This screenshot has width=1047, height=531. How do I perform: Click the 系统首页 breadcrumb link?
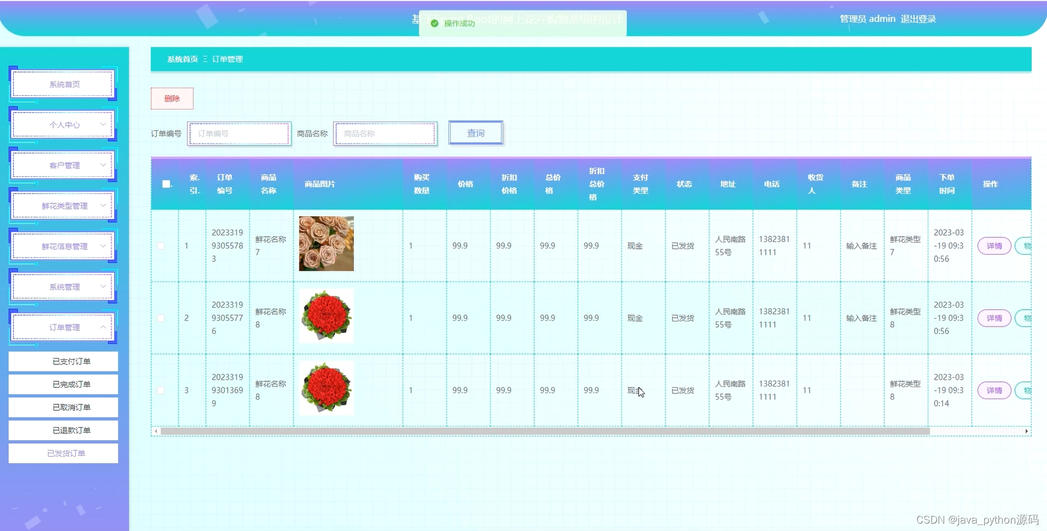[x=183, y=59]
